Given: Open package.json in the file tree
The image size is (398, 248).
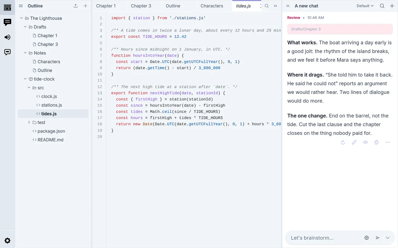Looking at the screenshot, I should coord(53,131).
